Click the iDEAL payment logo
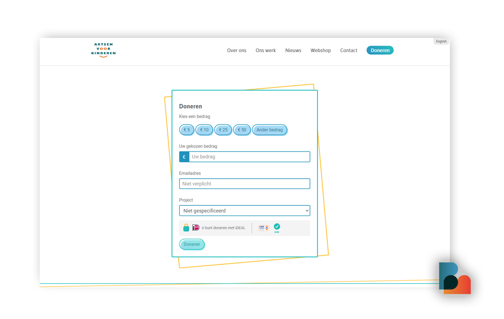 pyautogui.click(x=196, y=228)
